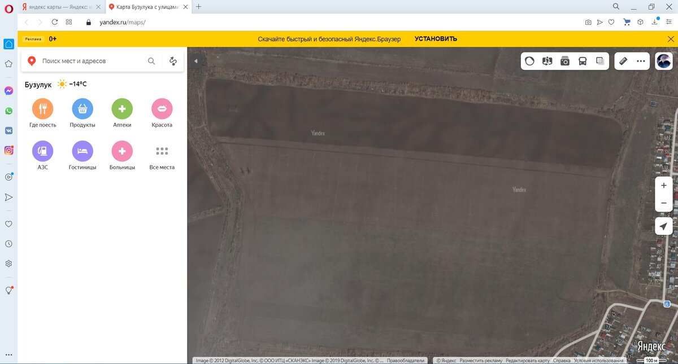Select the ruler distance measuring tool
The width and height of the screenshot is (678, 364).
coord(623,61)
